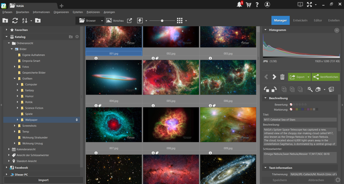The image size is (344, 184).
Task: Select the 007.jpg Helix nebula thumbnail
Action: coord(114,125)
